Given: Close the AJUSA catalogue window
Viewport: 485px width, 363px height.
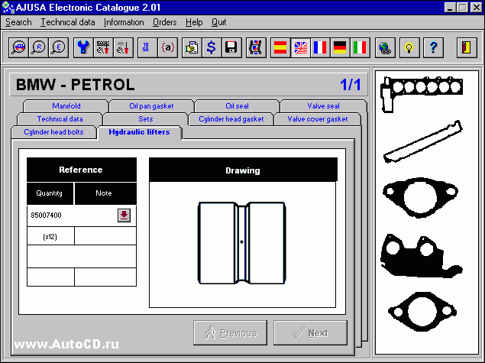Looking at the screenshot, I should pos(477,8).
